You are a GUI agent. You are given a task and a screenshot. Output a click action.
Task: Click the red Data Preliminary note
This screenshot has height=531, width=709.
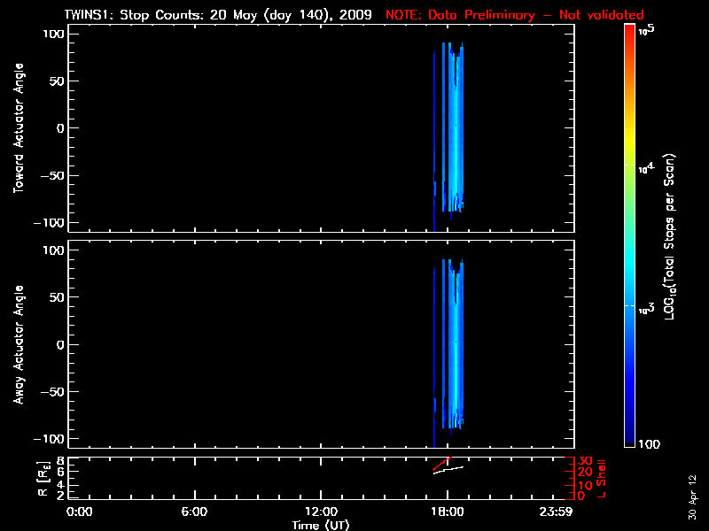[514, 16]
